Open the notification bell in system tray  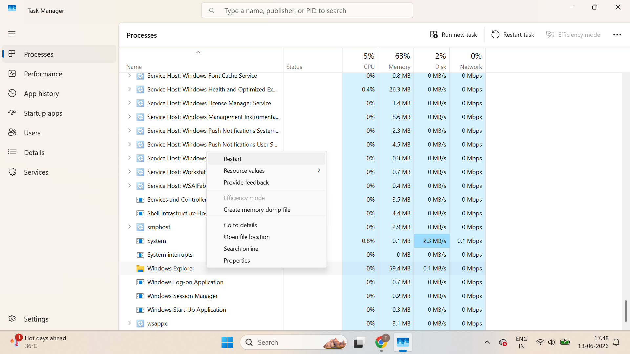coord(616,342)
